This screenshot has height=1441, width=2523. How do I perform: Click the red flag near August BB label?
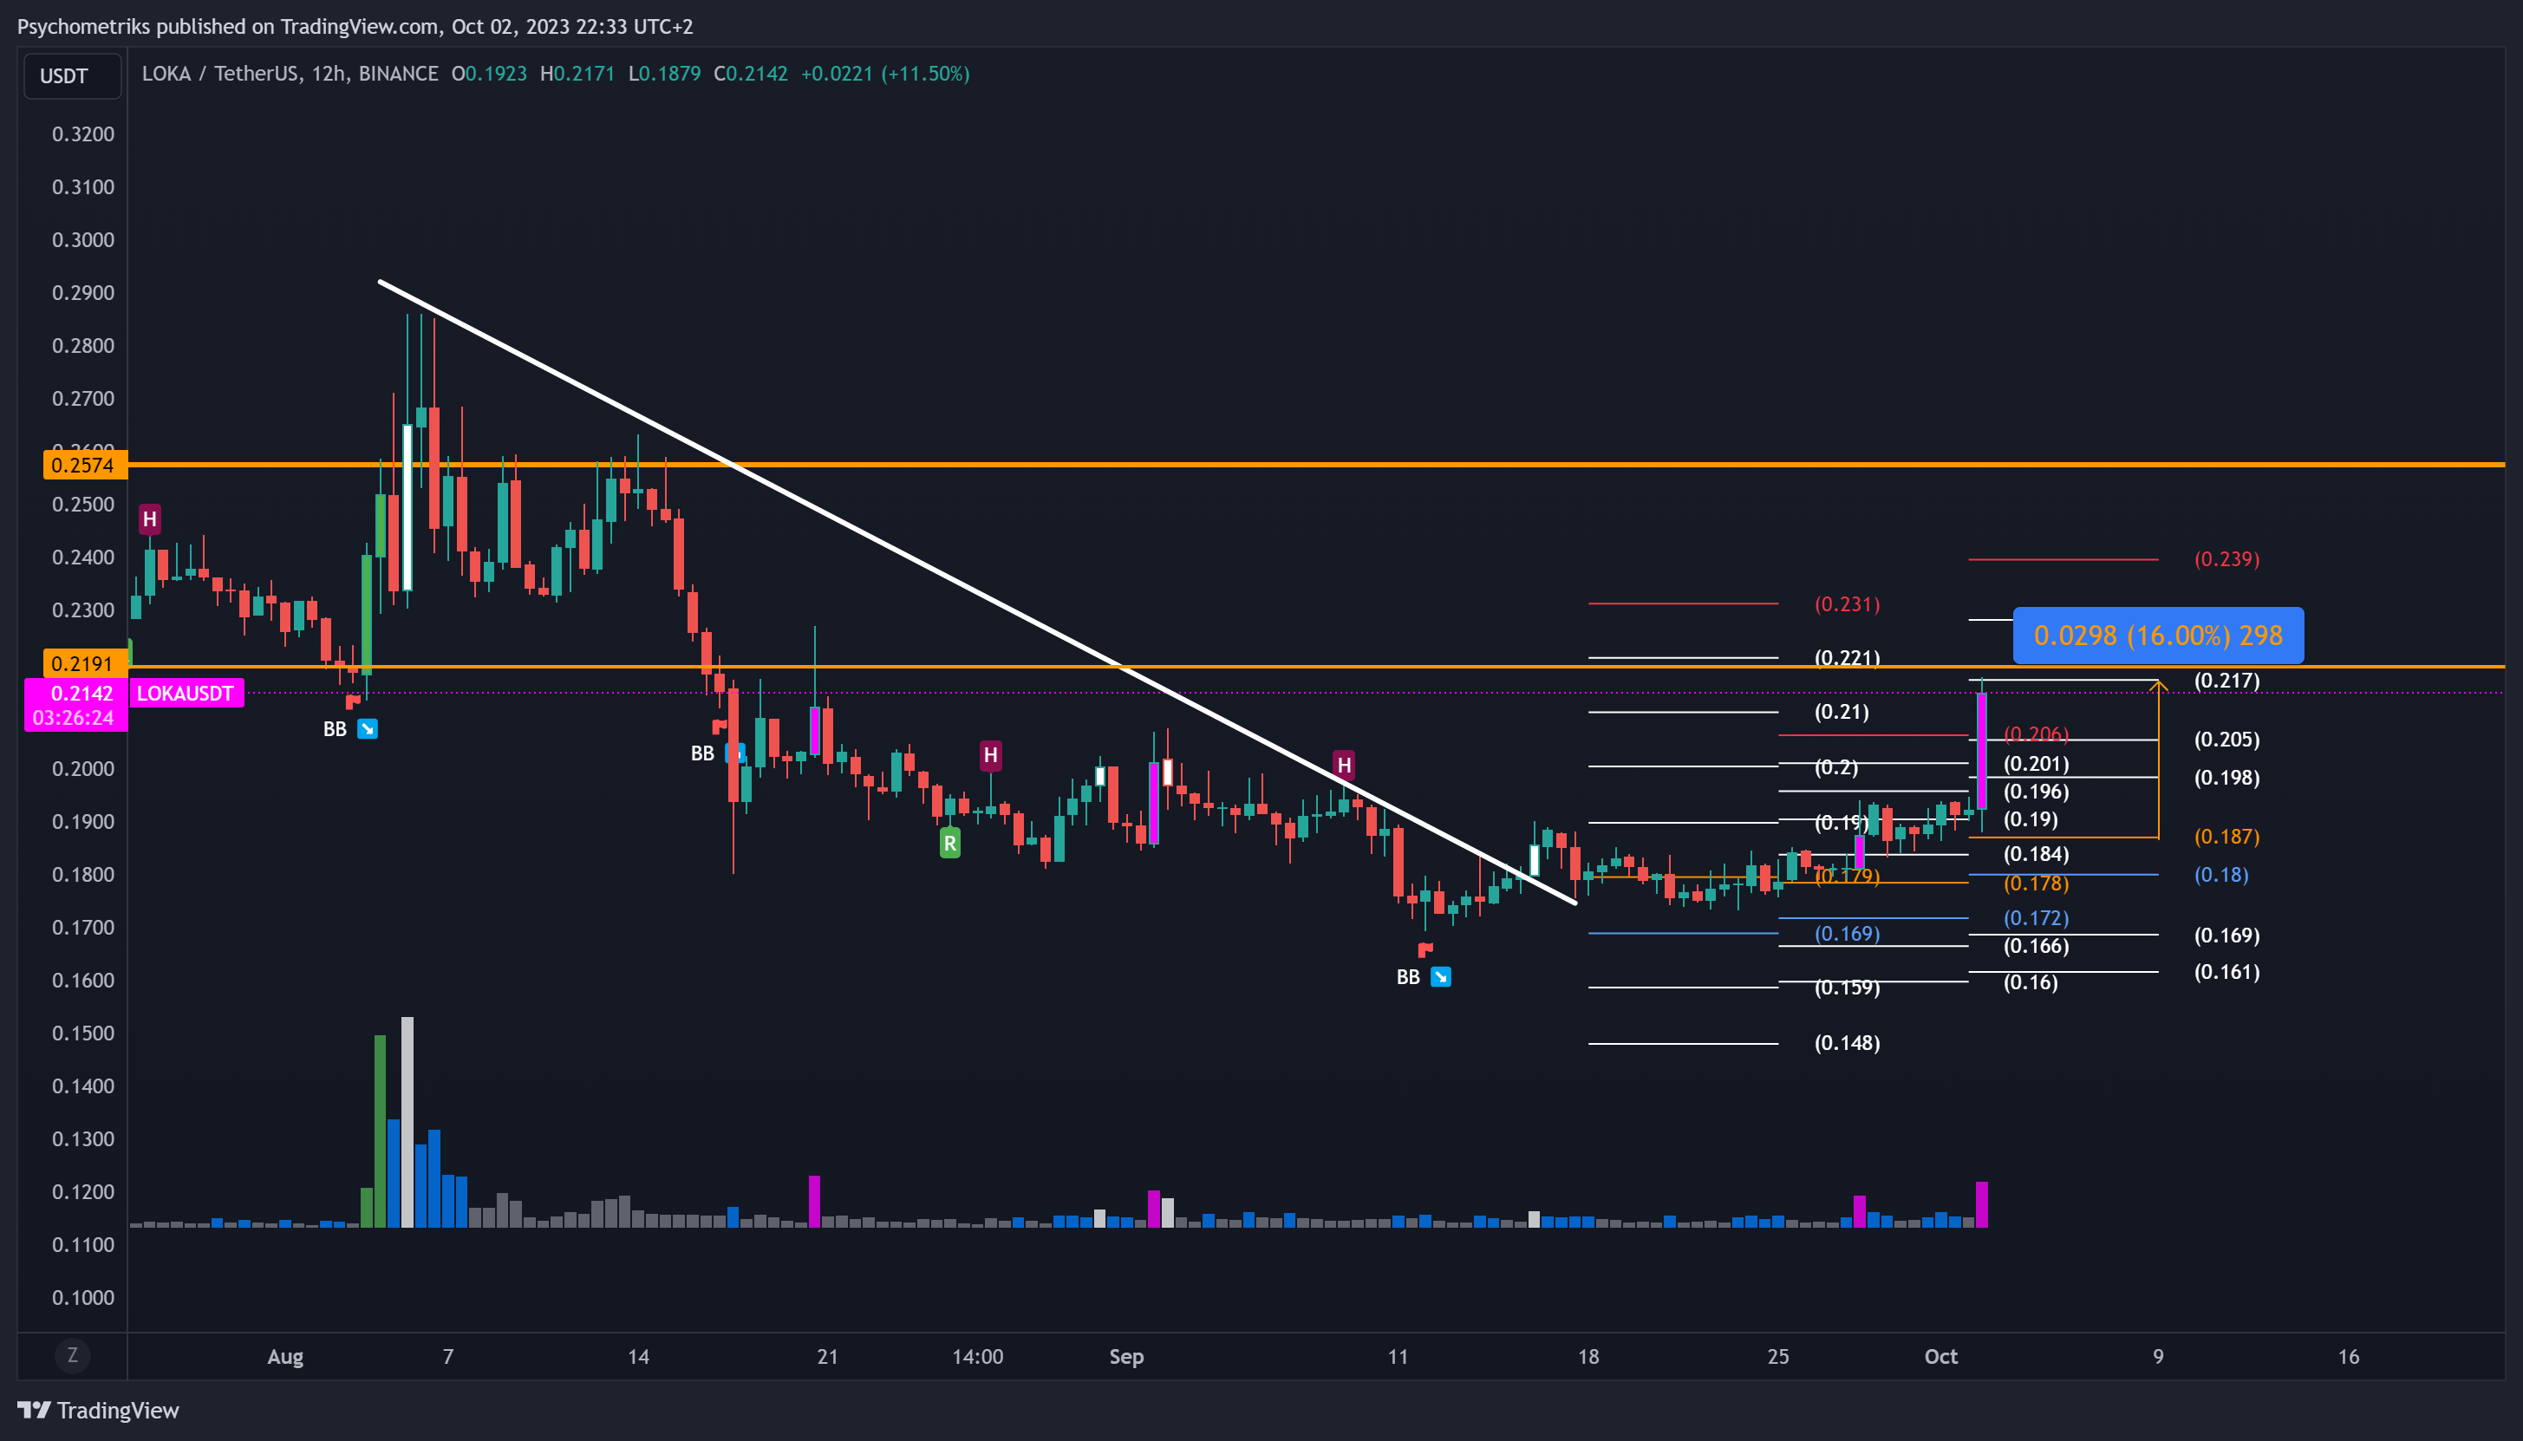coord(352,701)
